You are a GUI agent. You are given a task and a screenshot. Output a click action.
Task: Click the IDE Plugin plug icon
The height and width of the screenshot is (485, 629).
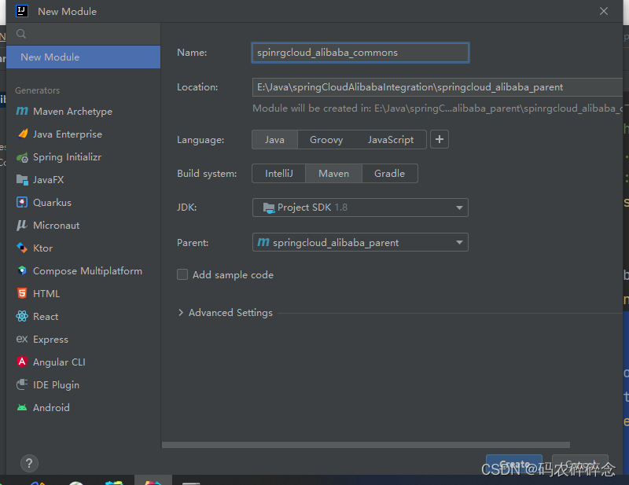22,384
